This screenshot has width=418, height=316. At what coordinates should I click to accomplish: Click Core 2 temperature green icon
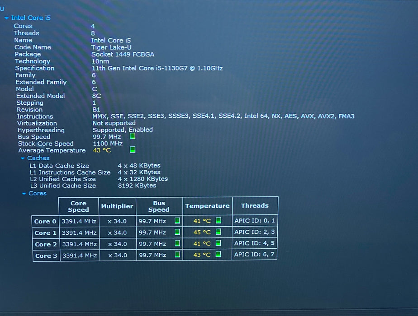218,243
